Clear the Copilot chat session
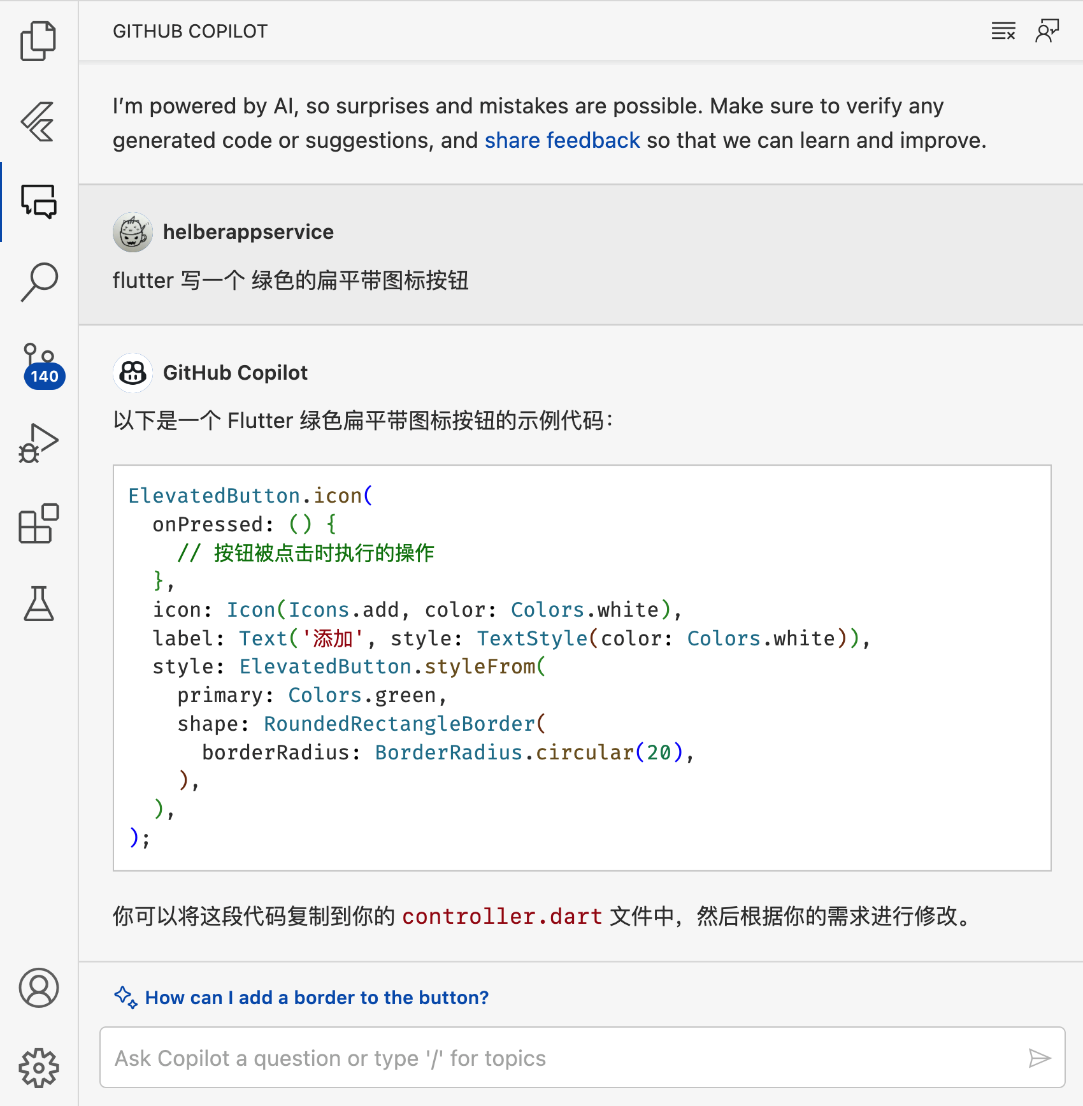This screenshot has width=1083, height=1106. coord(1003,31)
